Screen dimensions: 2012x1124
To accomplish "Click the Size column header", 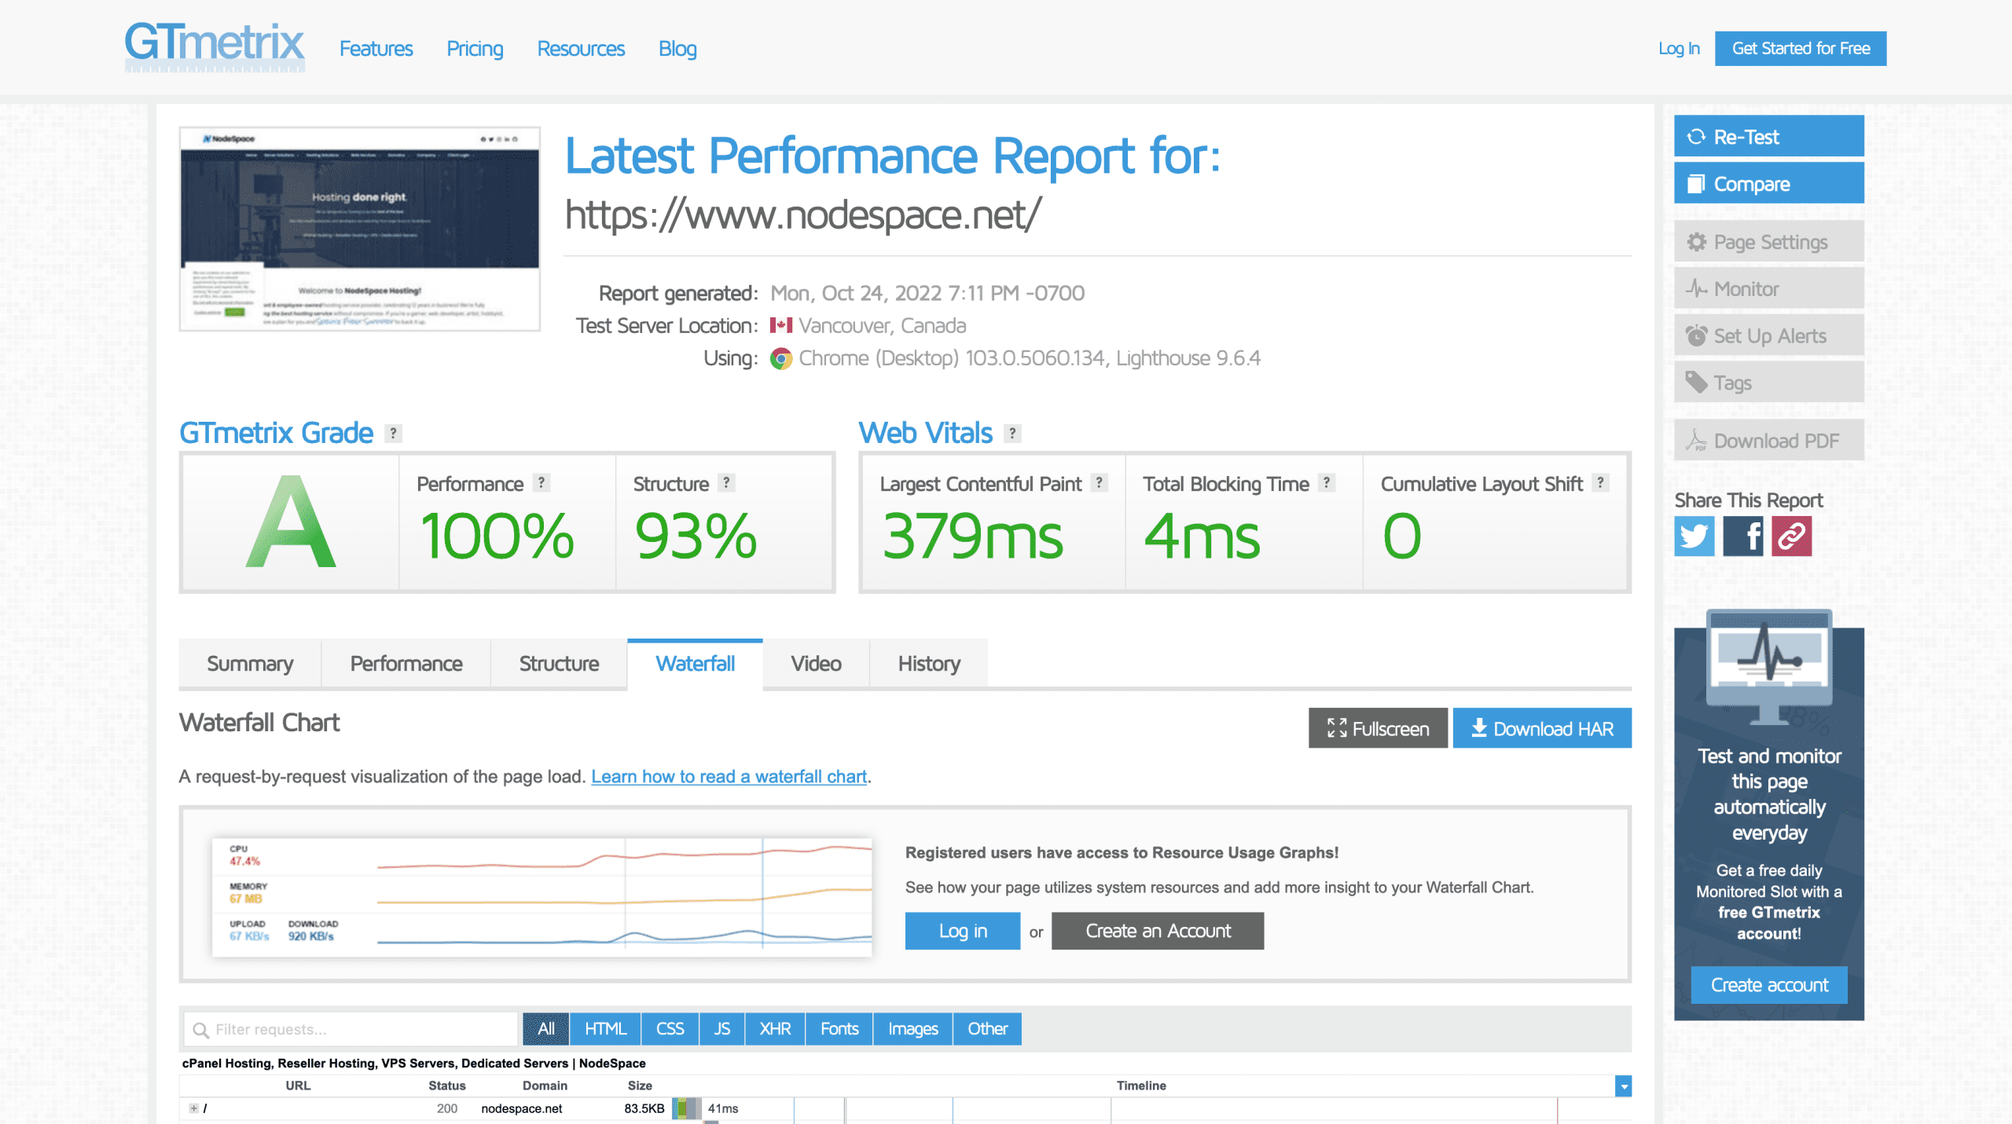I will coord(640,1086).
